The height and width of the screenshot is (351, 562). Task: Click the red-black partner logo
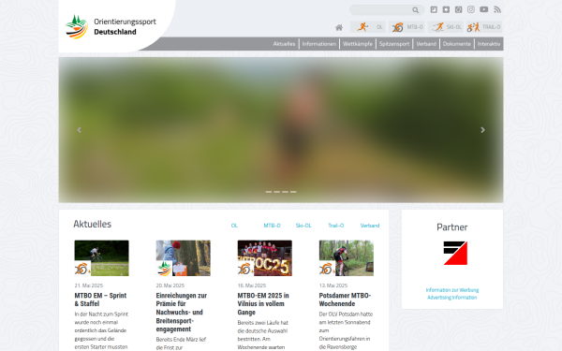(455, 253)
